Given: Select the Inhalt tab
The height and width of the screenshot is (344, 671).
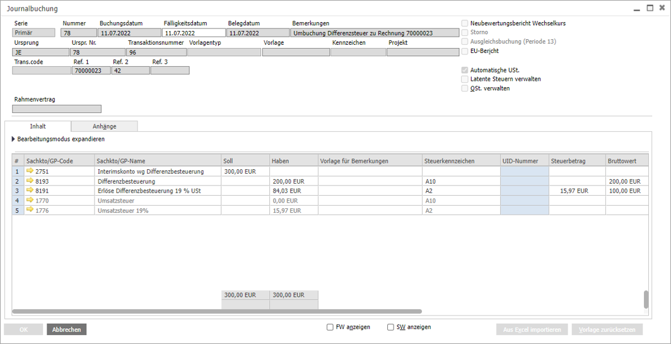Looking at the screenshot, I should (38, 126).
